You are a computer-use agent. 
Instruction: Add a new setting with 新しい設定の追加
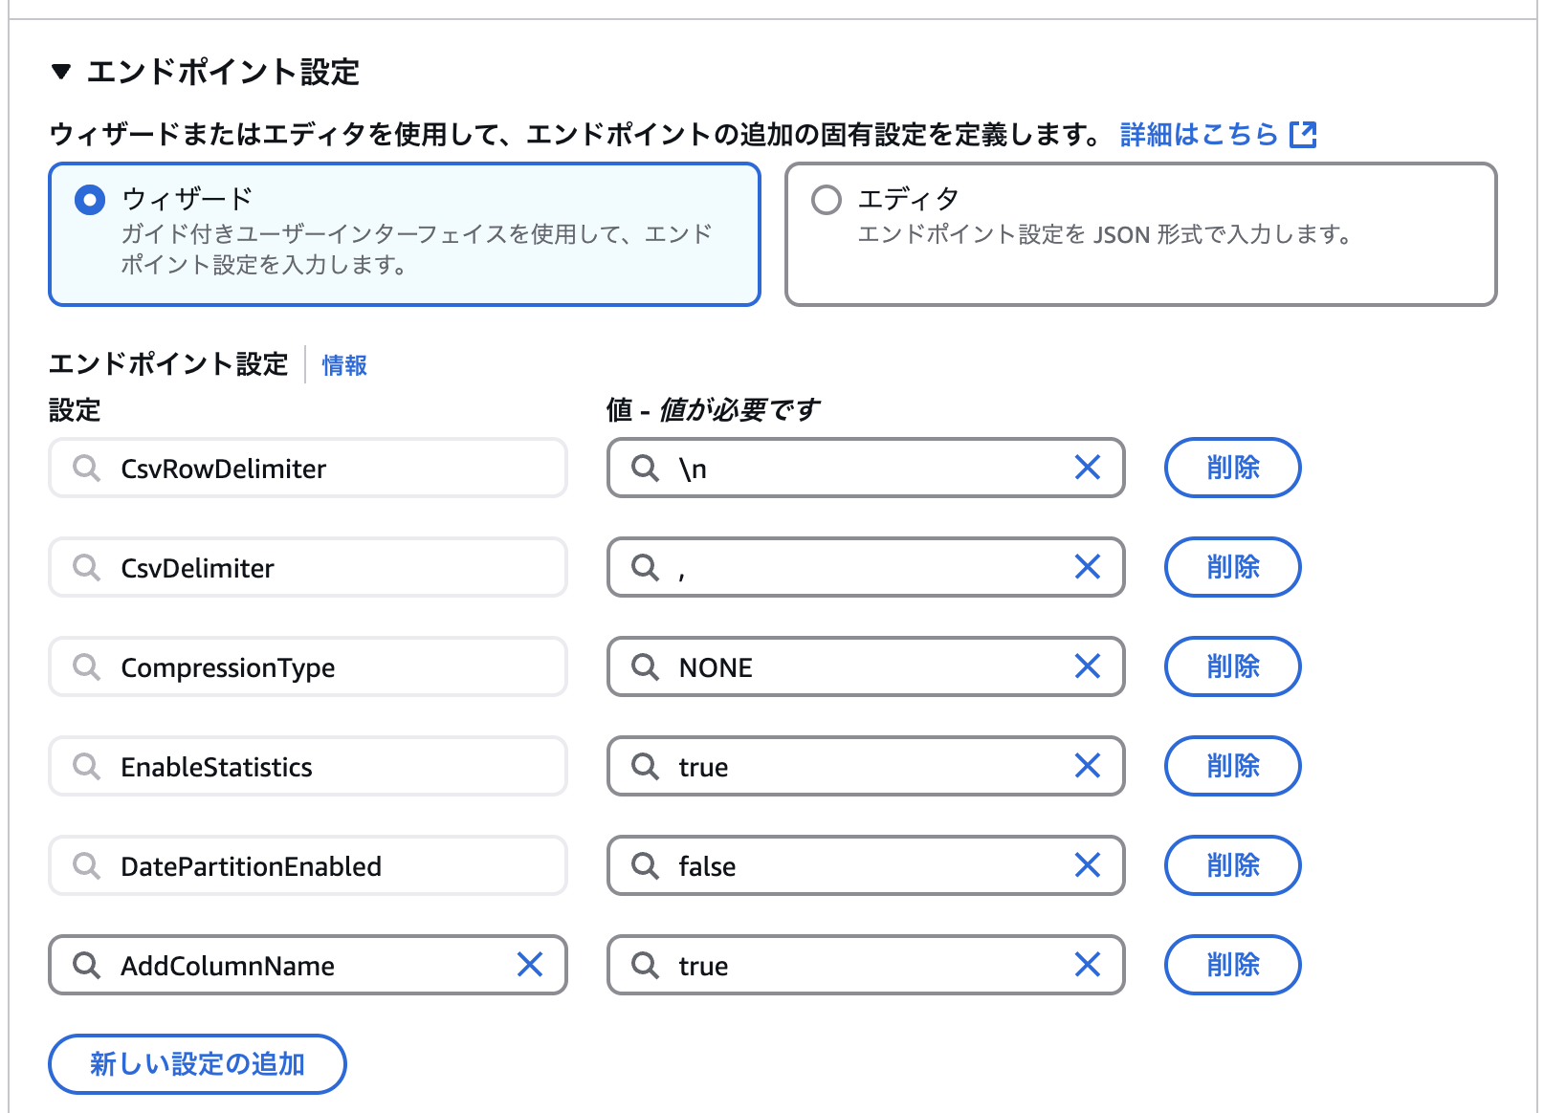[197, 1064]
